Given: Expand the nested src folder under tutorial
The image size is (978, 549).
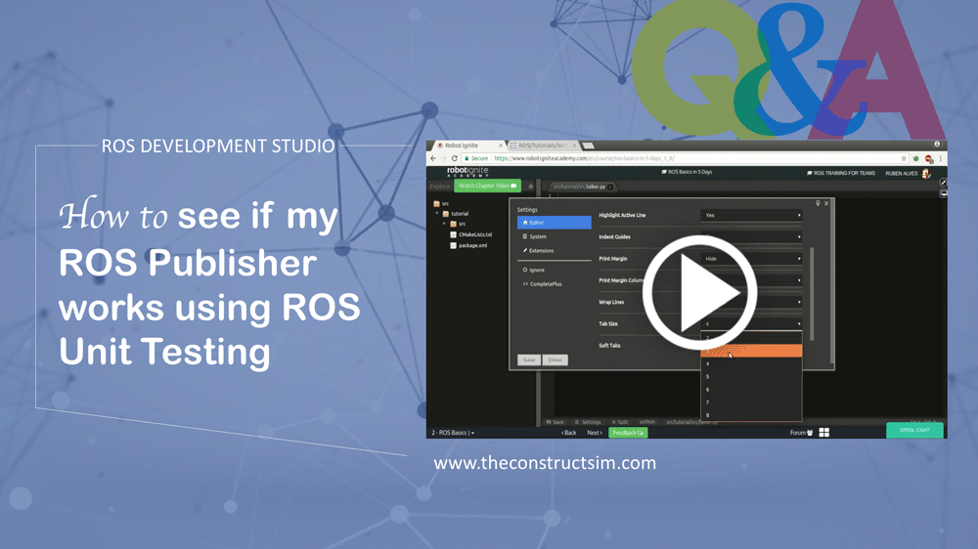Looking at the screenshot, I should [x=445, y=224].
